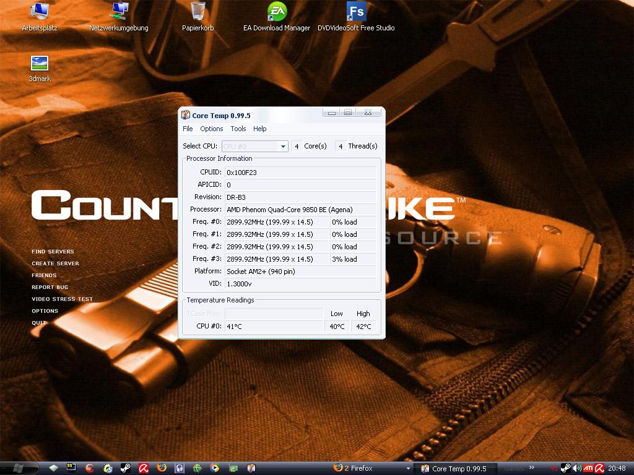Click the Freq. #3 3% load value
634x475 pixels.
(353, 259)
